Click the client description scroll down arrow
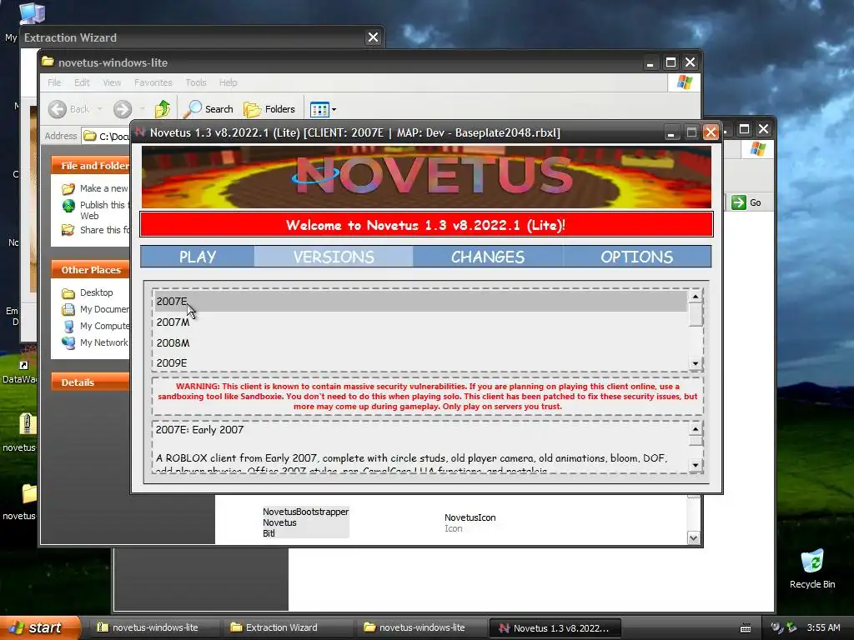The image size is (854, 640). 695,465
